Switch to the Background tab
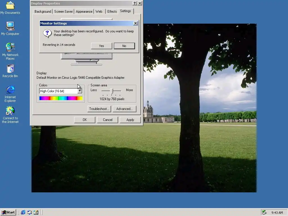The height and width of the screenshot is (216, 288). pos(43,11)
